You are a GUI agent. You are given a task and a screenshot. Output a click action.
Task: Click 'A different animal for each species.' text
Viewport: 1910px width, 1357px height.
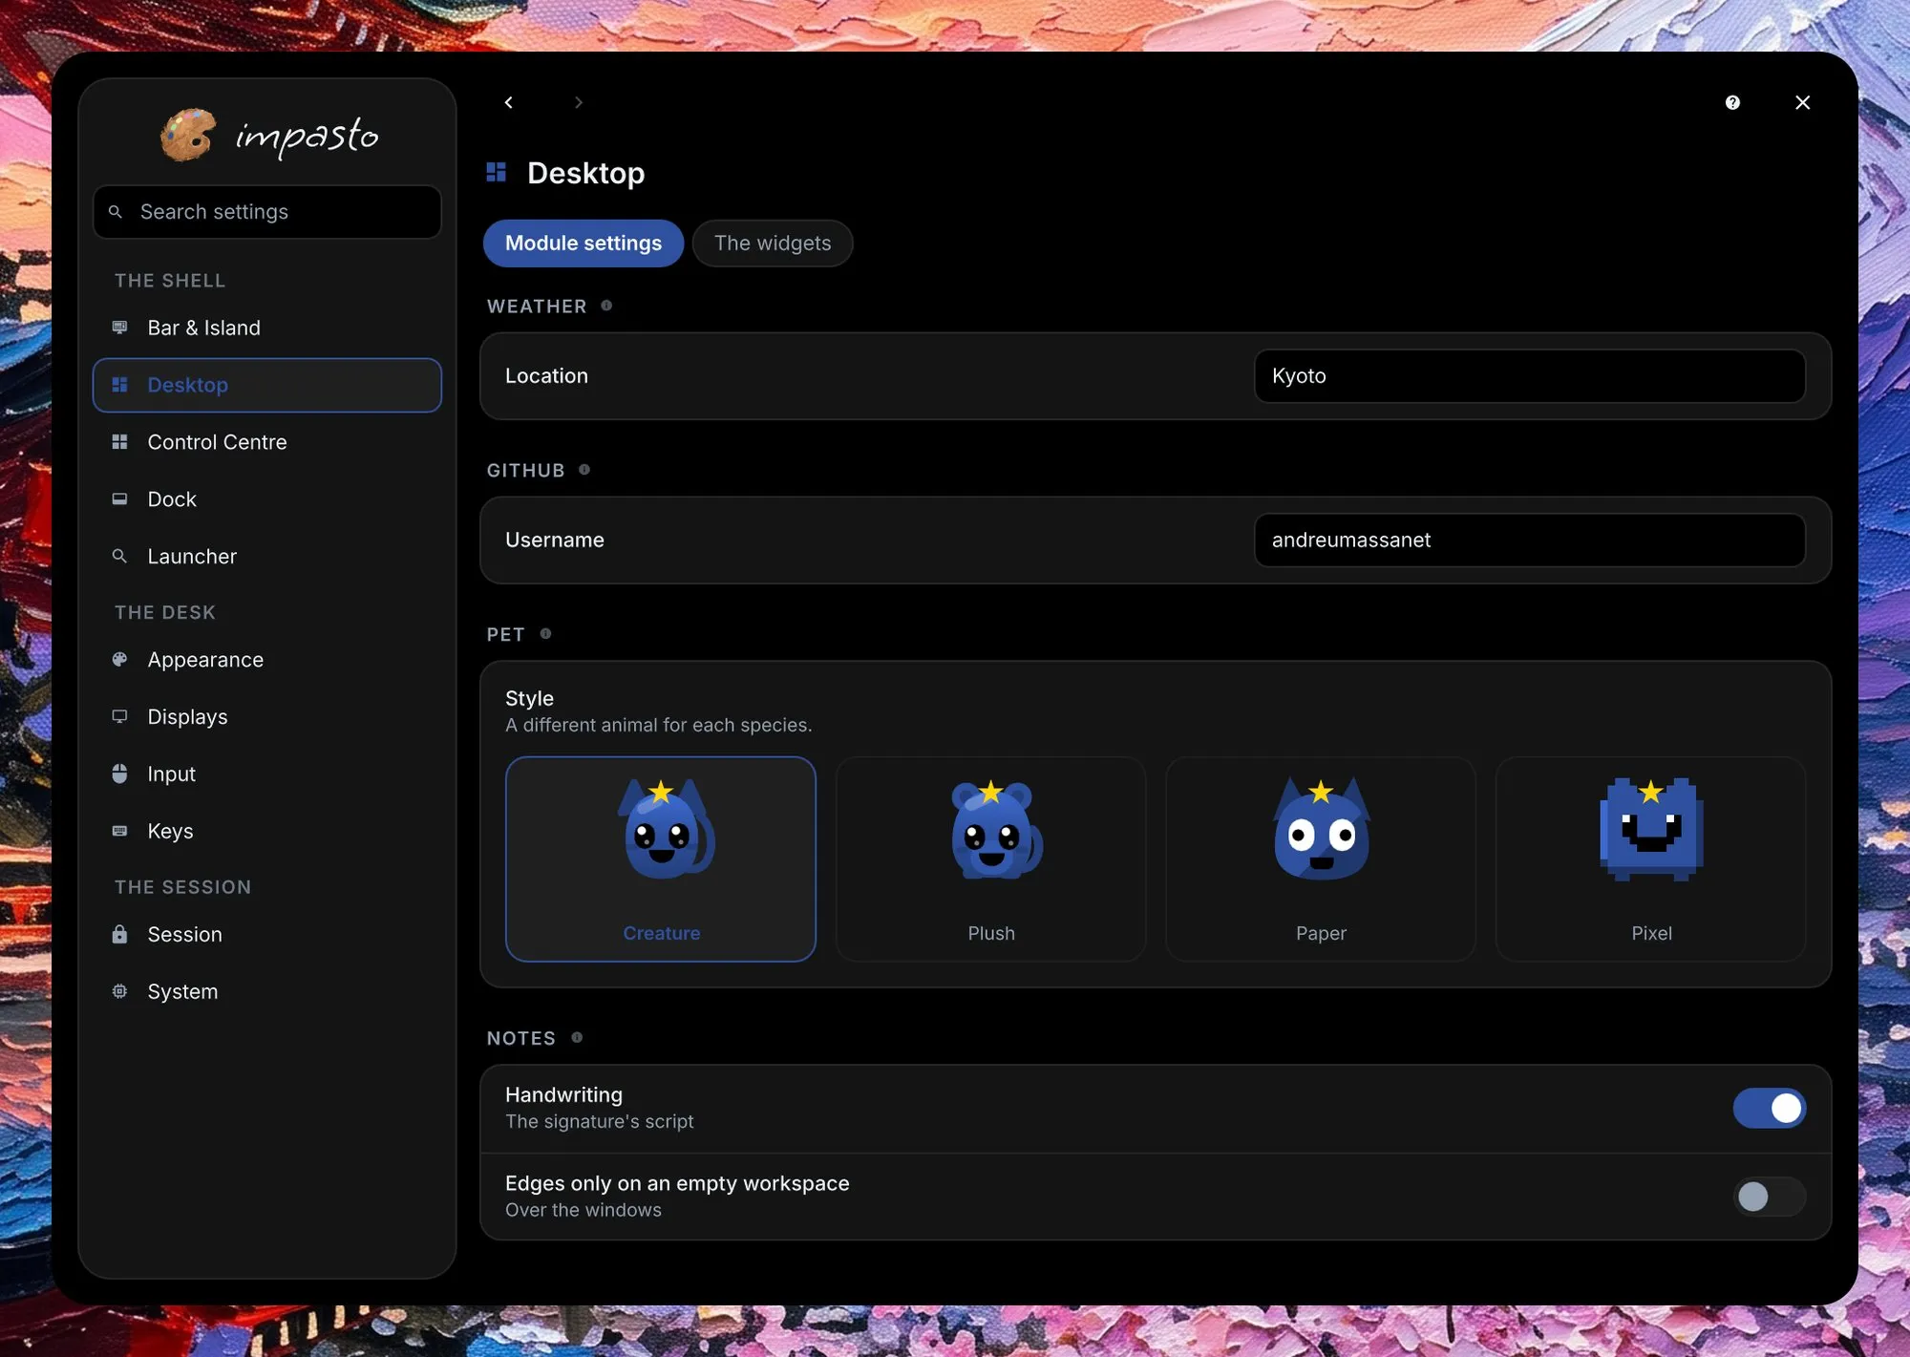tap(659, 725)
